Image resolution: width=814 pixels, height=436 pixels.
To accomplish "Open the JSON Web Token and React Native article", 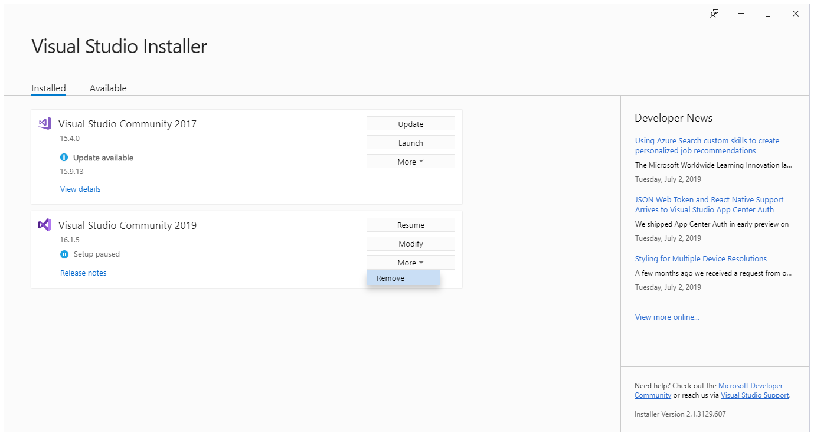I will [x=710, y=205].
